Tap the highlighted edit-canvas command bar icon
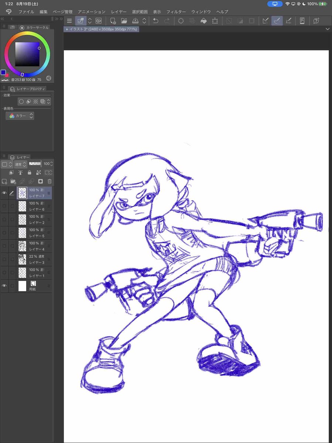The height and width of the screenshot is (443, 332). tap(81, 21)
